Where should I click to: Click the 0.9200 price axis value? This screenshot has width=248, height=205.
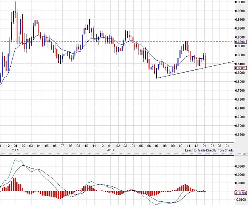[240, 29]
